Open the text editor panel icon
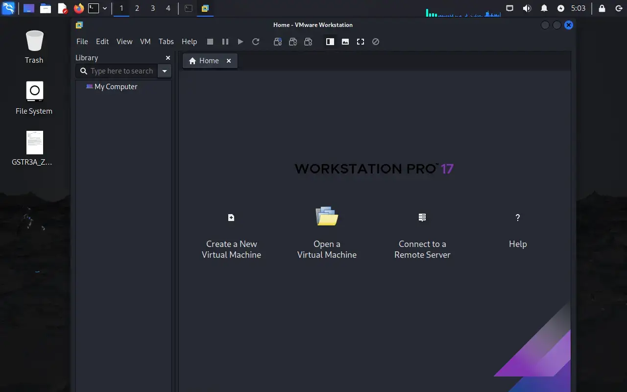The image size is (627, 392). tap(62, 8)
